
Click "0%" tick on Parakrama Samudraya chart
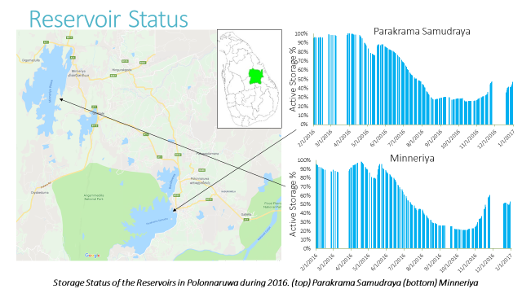coord(304,125)
